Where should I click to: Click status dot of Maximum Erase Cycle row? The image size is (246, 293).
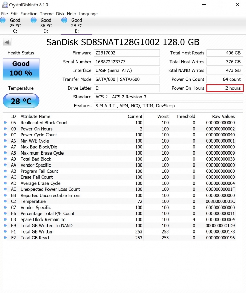tap(5, 153)
